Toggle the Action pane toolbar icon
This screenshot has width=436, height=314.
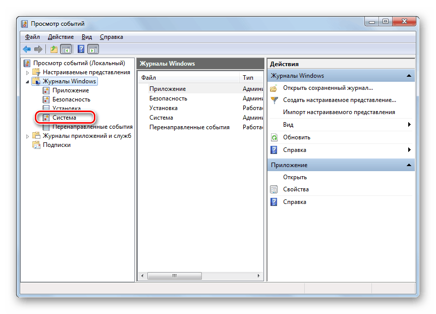pyautogui.click(x=93, y=49)
